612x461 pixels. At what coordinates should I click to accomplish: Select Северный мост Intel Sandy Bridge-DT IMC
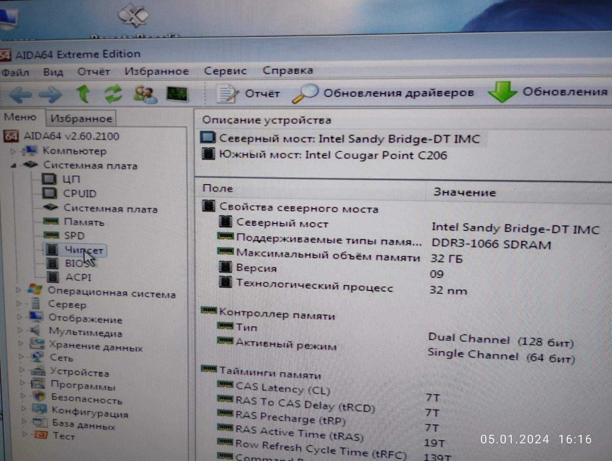tap(340, 138)
